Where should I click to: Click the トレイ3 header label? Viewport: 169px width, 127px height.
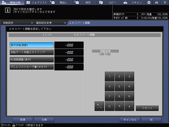47,35
